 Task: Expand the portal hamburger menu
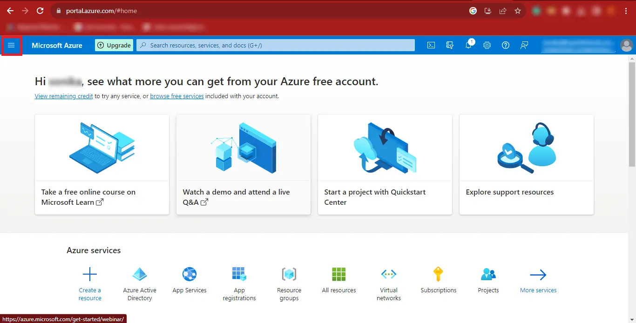click(12, 45)
